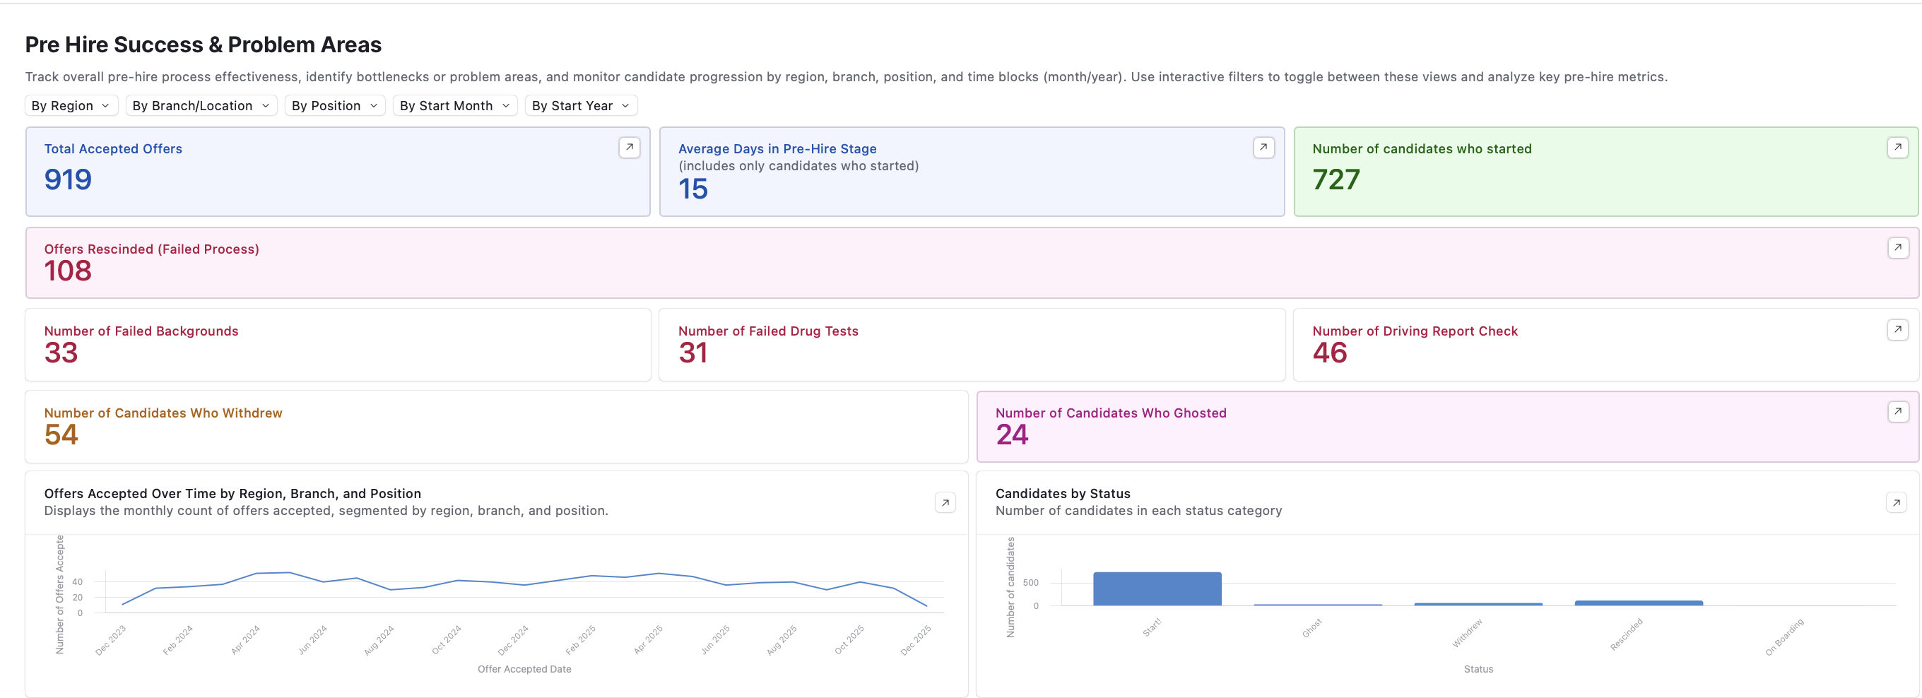Expand the Offers Accepted Over Time chart

pos(945,502)
